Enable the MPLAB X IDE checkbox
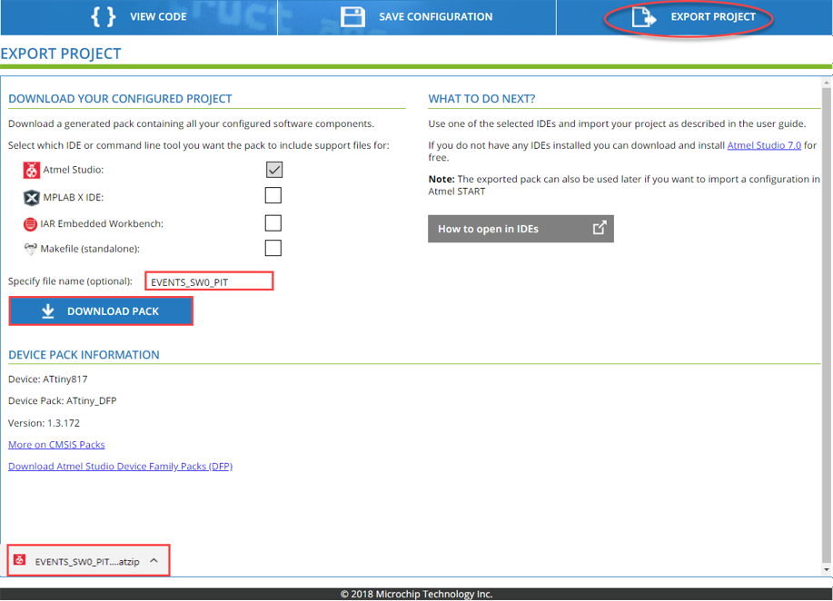Image resolution: width=833 pixels, height=601 pixels. pyautogui.click(x=273, y=195)
